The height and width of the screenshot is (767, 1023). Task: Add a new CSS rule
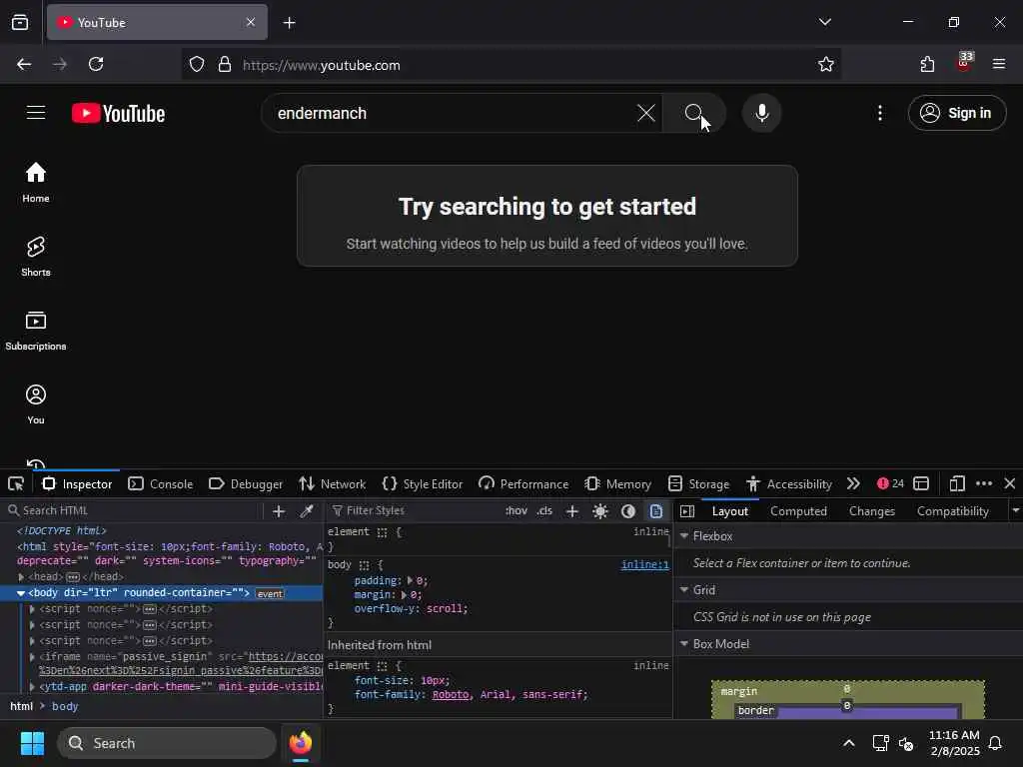pyautogui.click(x=572, y=511)
